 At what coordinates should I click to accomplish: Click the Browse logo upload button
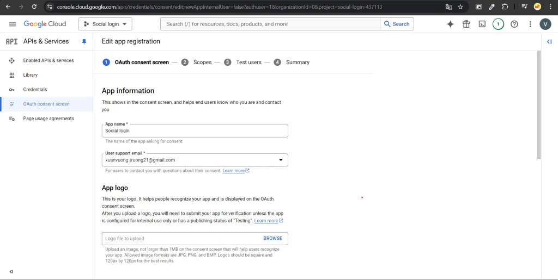[x=272, y=238]
